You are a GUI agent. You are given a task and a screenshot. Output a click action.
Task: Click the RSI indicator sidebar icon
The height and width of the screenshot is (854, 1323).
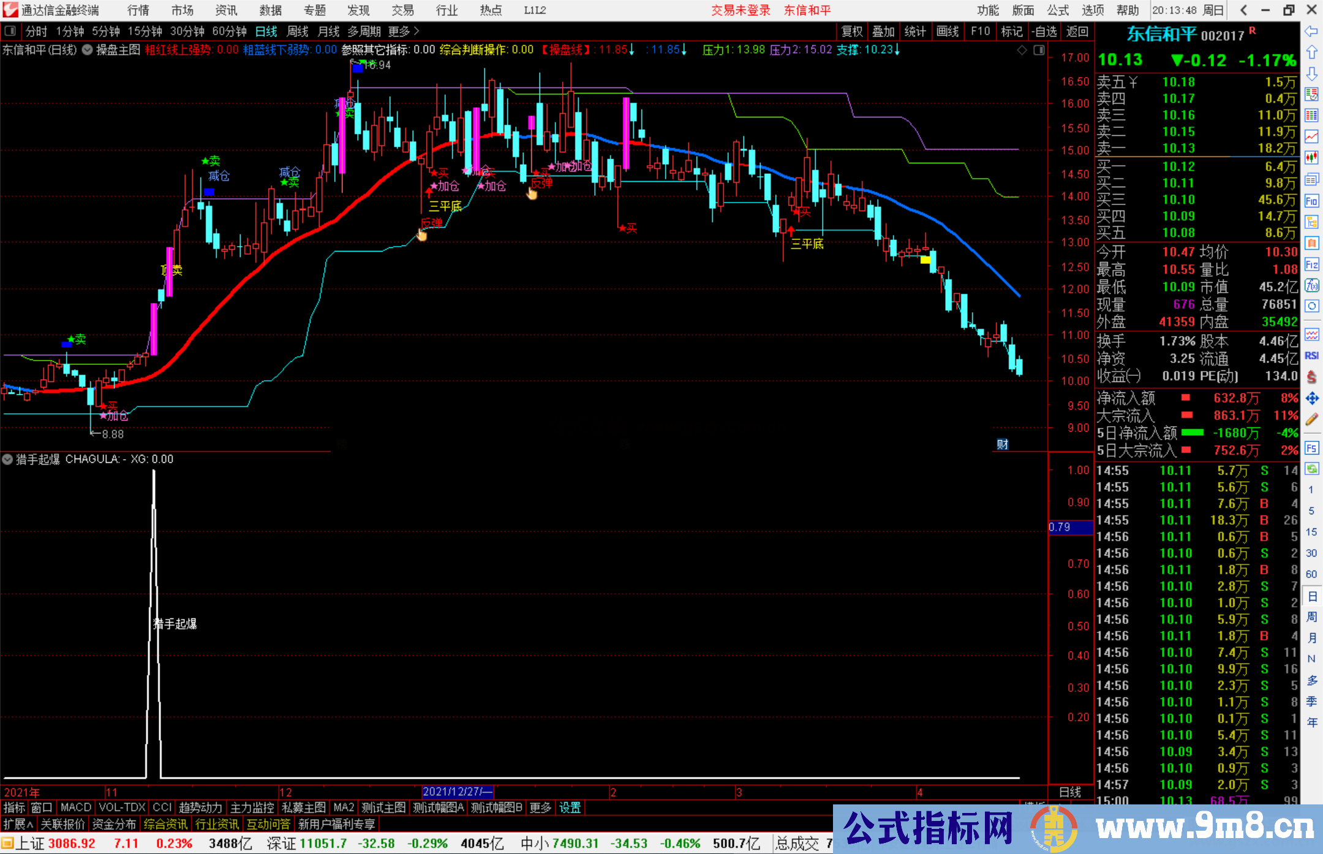[x=1311, y=356]
